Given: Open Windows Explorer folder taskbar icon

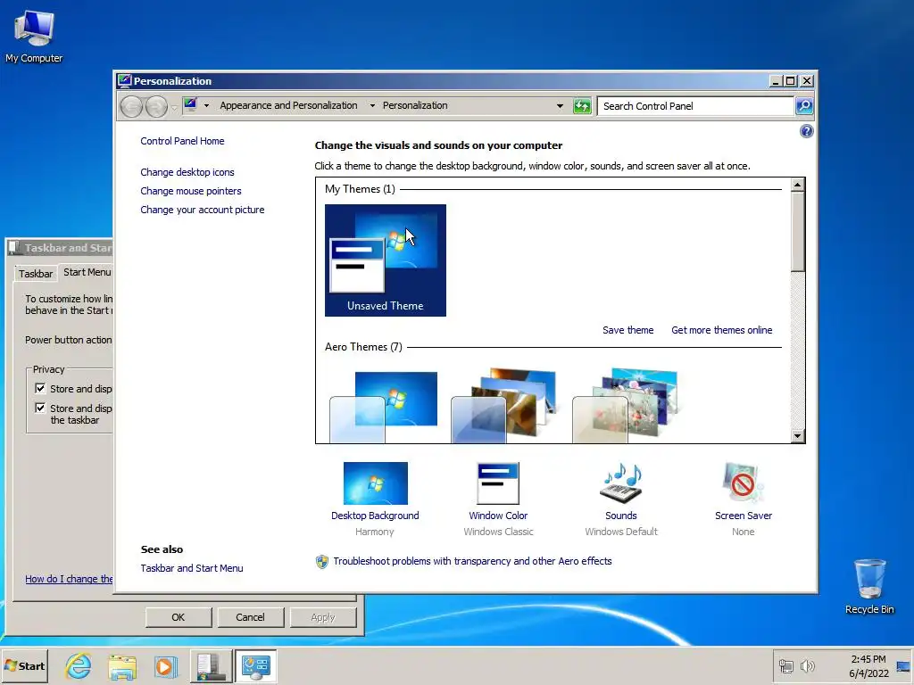Looking at the screenshot, I should pos(121,665).
